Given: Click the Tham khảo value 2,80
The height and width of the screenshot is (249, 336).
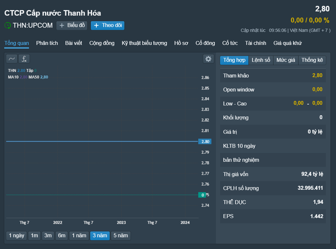Looking at the screenshot, I should tap(317, 76).
